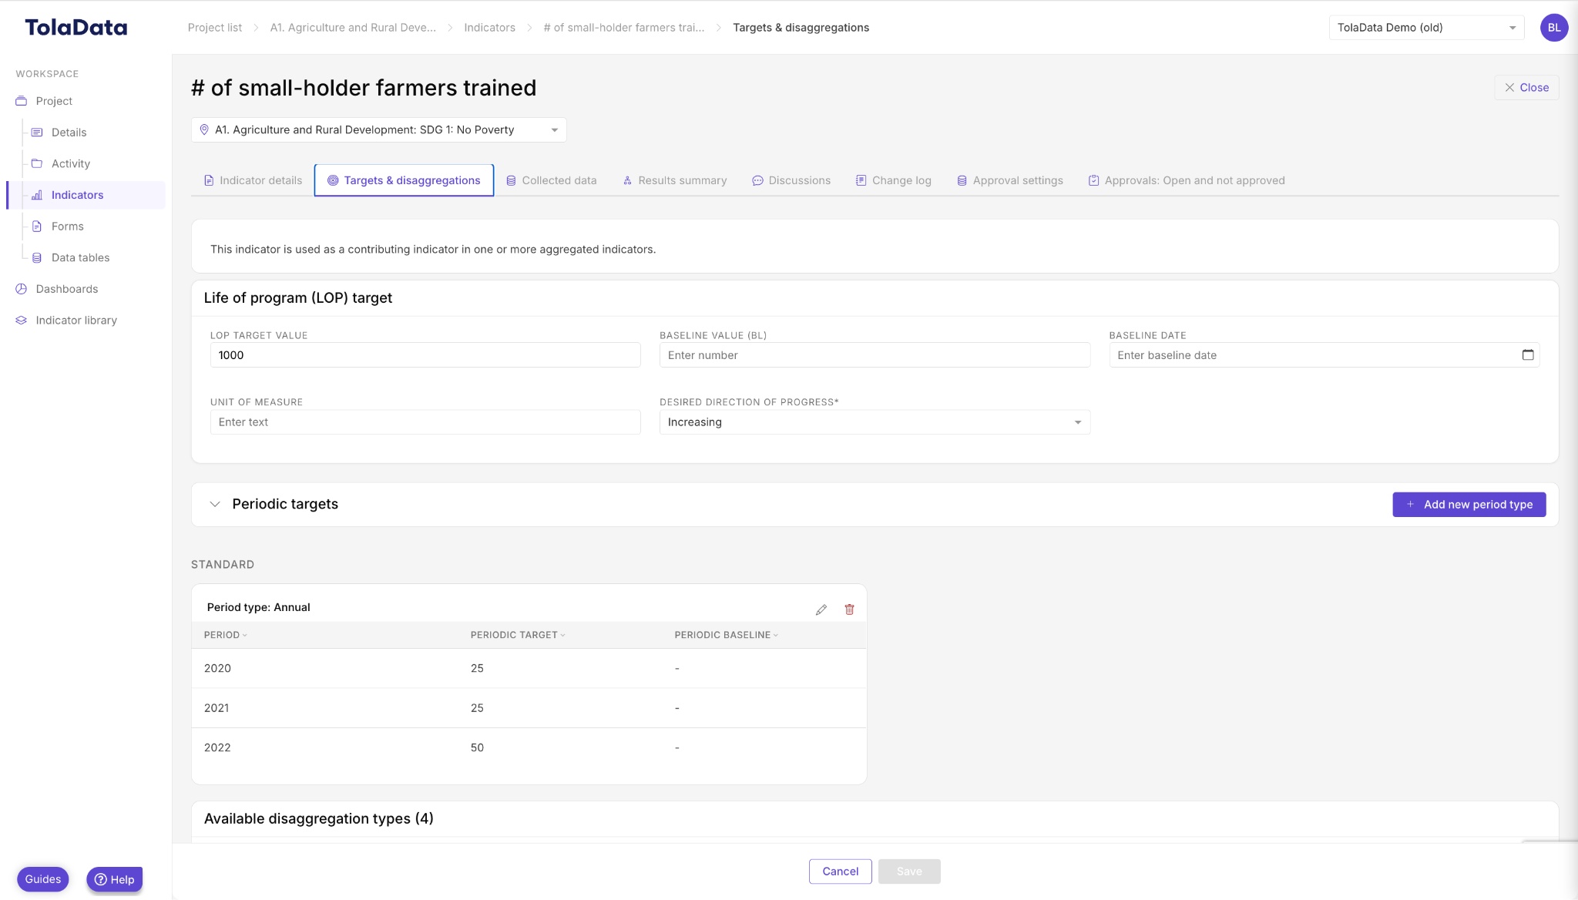
Task: Click the pencil edit icon for Annual period
Action: (x=821, y=610)
